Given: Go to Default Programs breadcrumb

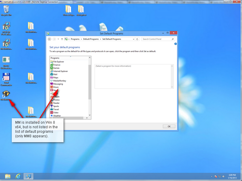Looking at the screenshot, I should coord(91,39).
